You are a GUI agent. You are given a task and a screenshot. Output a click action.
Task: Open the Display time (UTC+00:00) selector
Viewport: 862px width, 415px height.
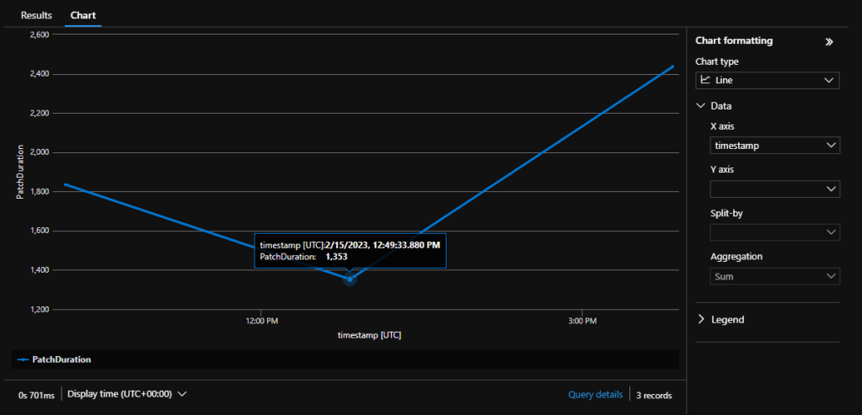126,394
